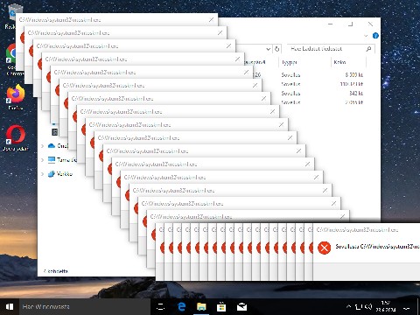Viewport: 420px width, 315px height.
Task: Click the frontmost error dialog's title bar path
Action: [x=357, y=230]
